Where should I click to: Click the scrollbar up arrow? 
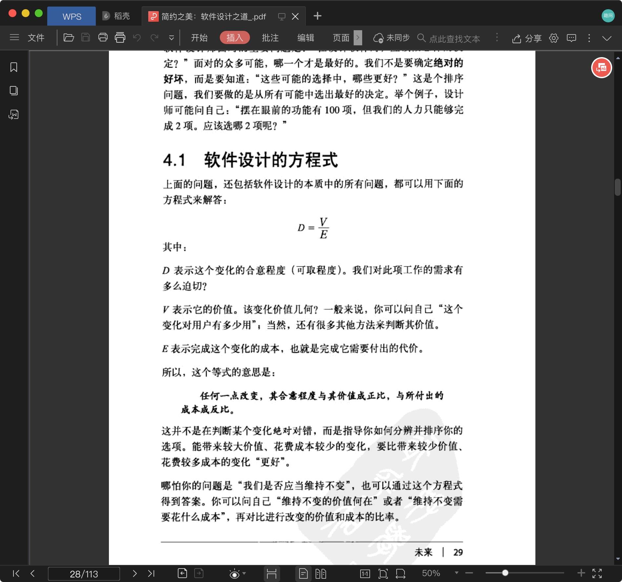coord(618,58)
